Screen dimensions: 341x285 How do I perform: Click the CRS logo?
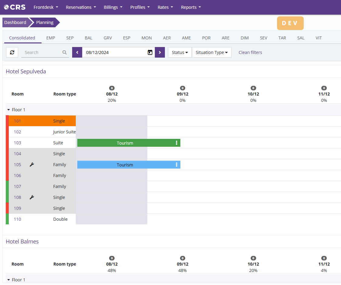tap(15, 7)
